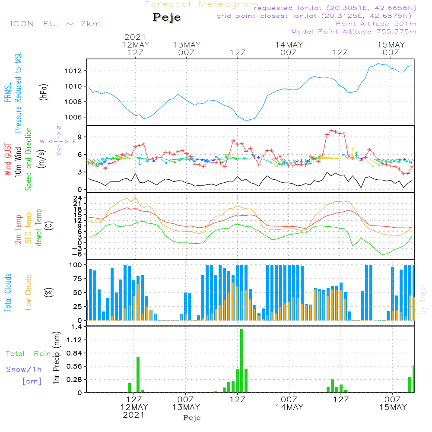
Task: Click the 'Forecast Meteogram' title text
Action: tap(201, 4)
